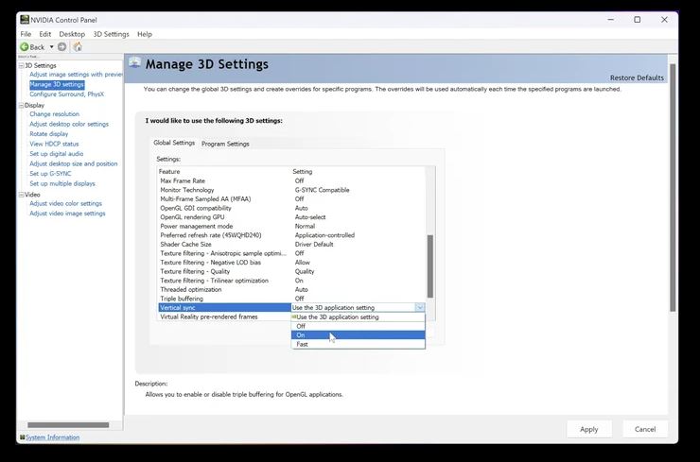Click the Restore Defaults link
This screenshot has height=462, width=700.
[x=637, y=77]
